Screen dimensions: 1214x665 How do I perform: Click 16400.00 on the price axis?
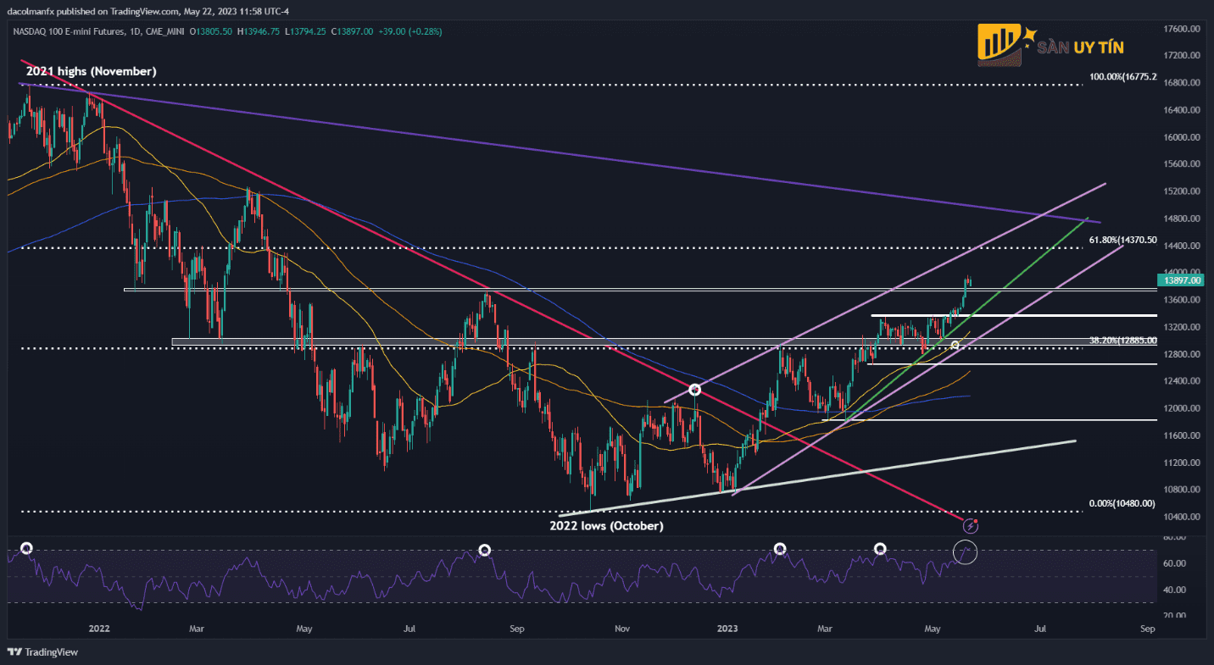[1182, 110]
